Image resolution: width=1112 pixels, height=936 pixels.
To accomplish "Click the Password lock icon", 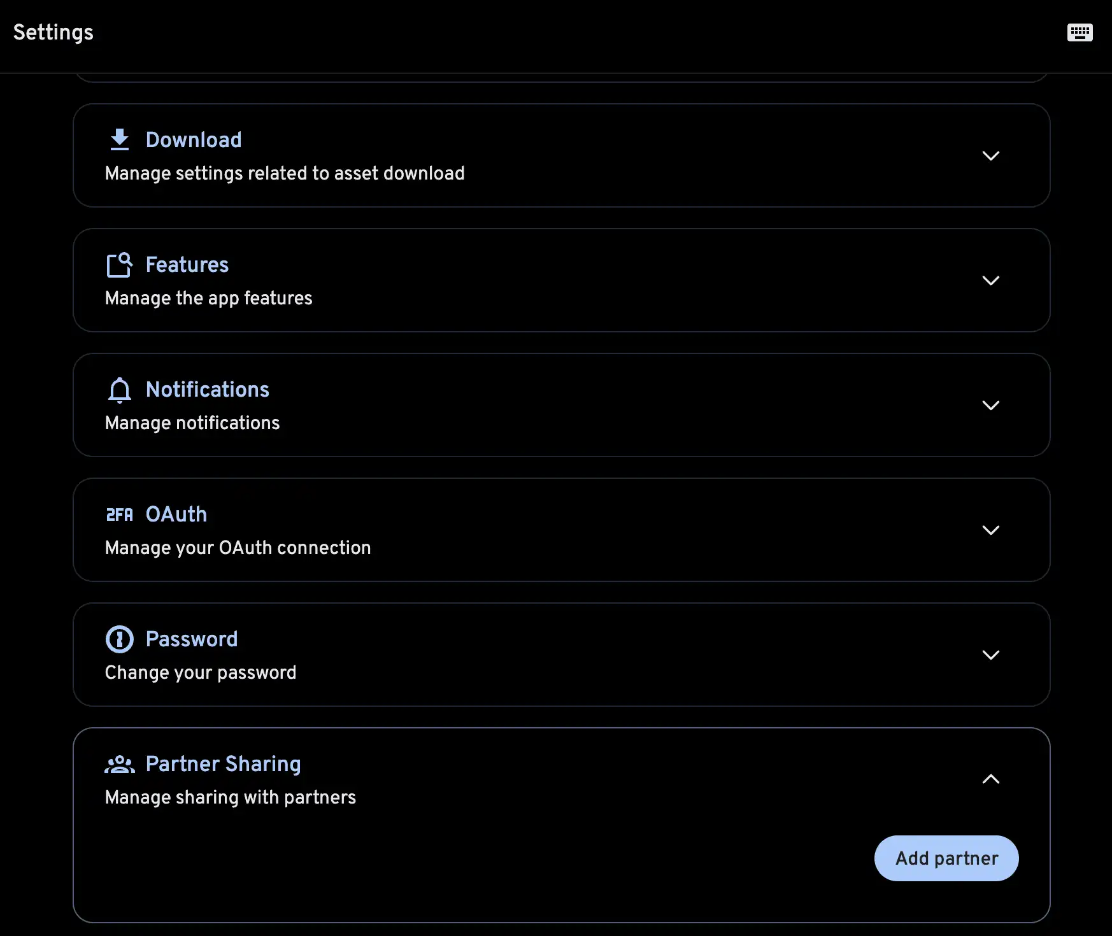I will [x=119, y=639].
